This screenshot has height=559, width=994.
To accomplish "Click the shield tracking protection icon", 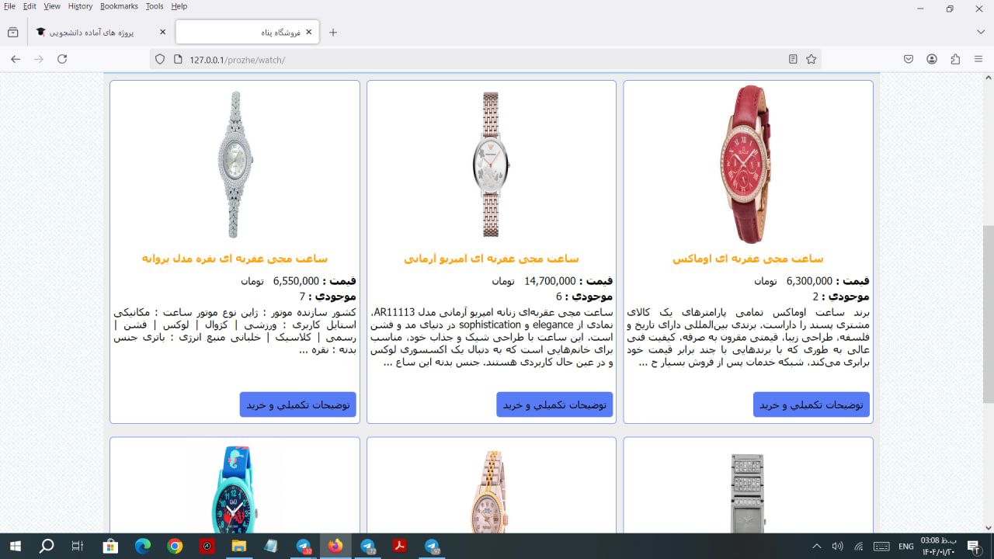I will click(160, 59).
